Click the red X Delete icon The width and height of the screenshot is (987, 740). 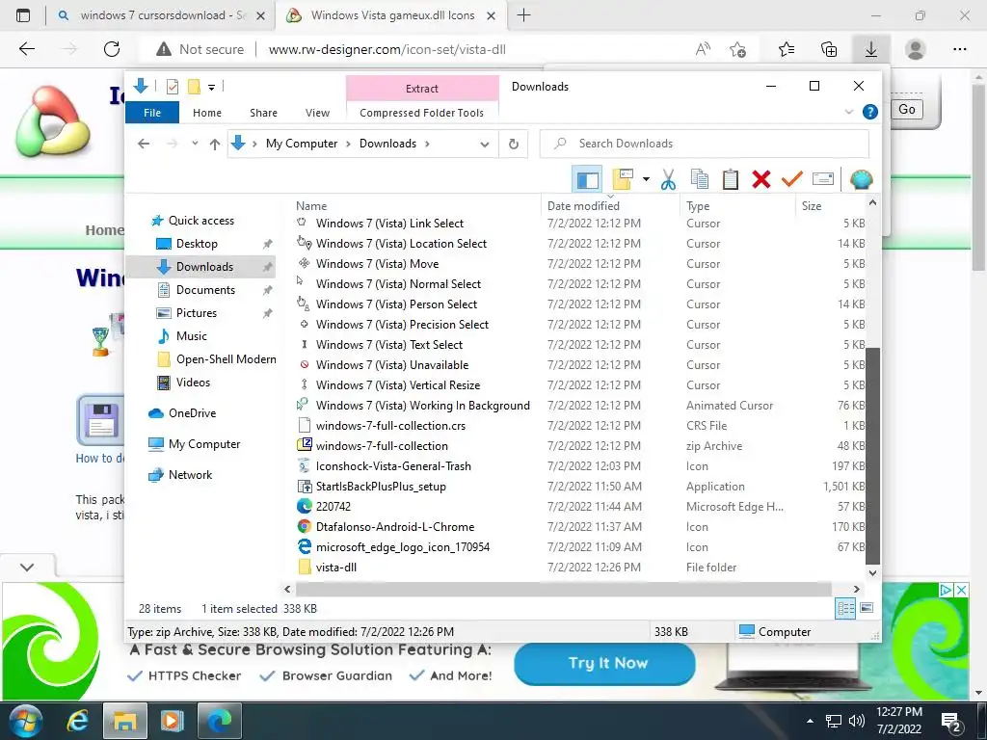pyautogui.click(x=761, y=180)
